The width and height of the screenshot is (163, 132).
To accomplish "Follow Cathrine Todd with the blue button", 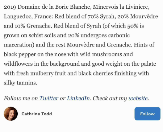I will (x=147, y=114).
